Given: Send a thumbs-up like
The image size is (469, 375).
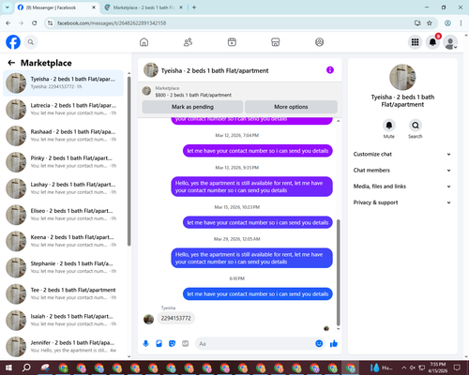Looking at the screenshot, I should tap(334, 344).
